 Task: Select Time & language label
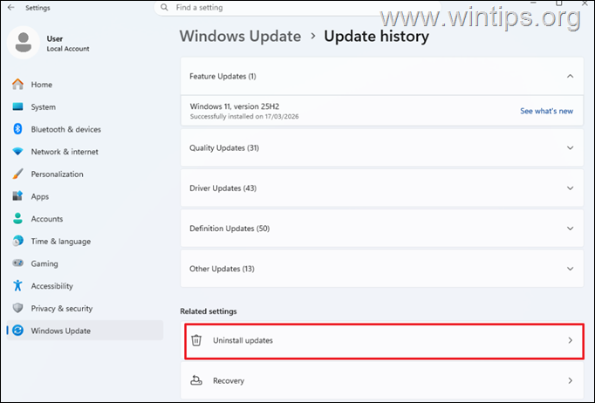click(61, 242)
